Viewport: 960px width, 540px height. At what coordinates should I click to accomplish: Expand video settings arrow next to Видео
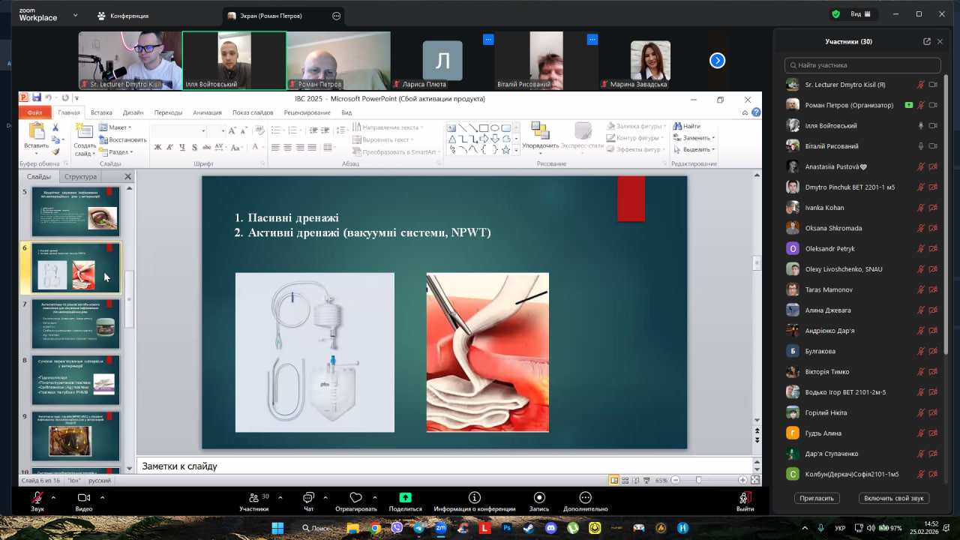[102, 497]
